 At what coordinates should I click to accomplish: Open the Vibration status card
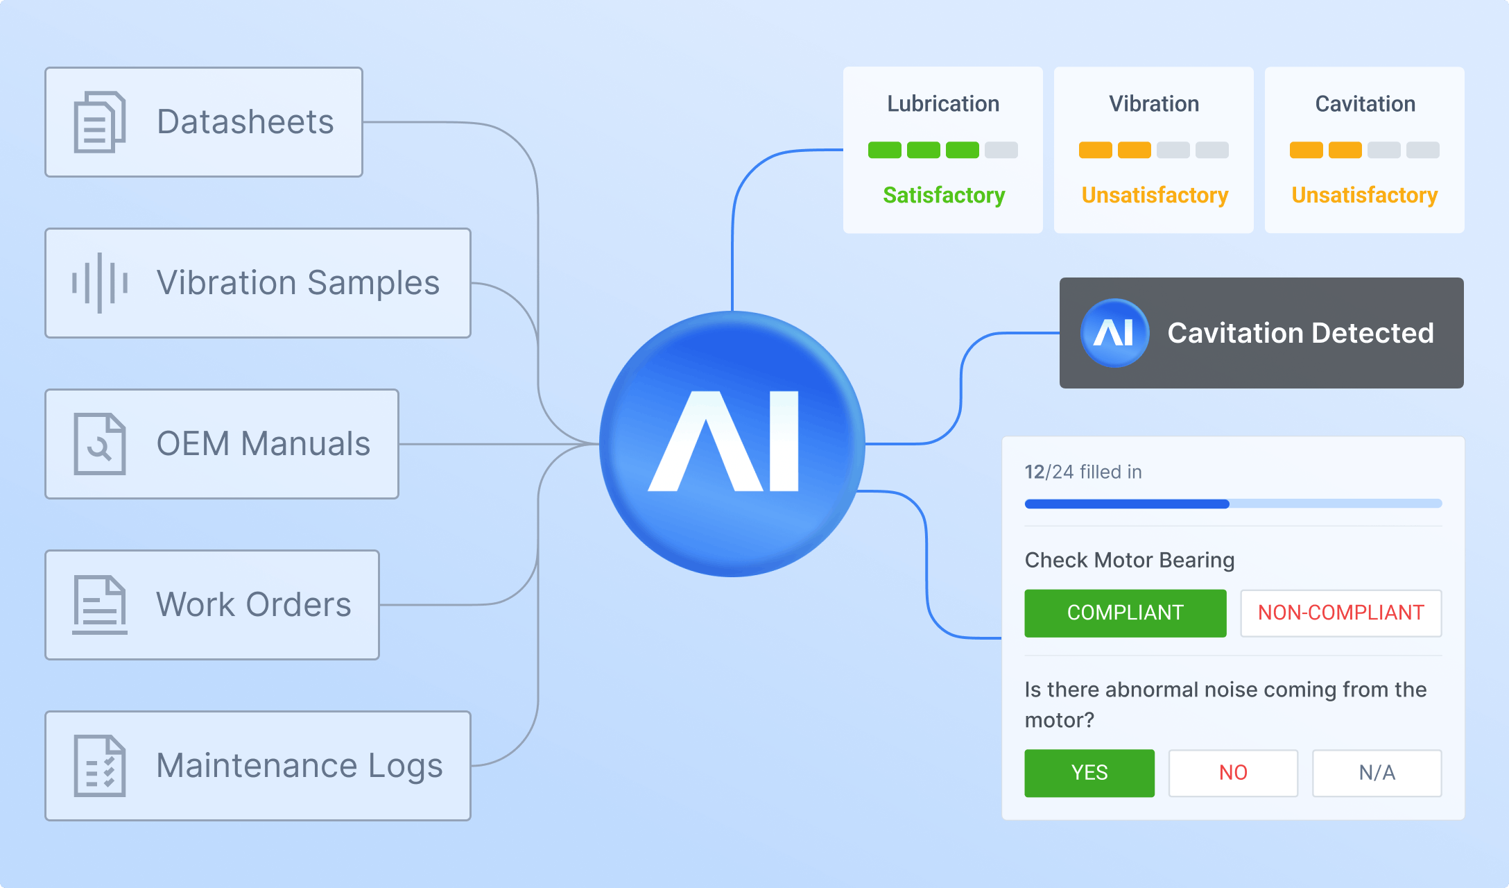1153,104
